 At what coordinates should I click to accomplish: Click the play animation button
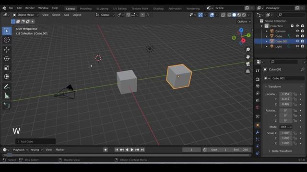pos(132,150)
